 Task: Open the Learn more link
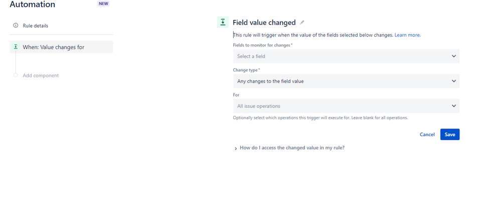coord(408,35)
